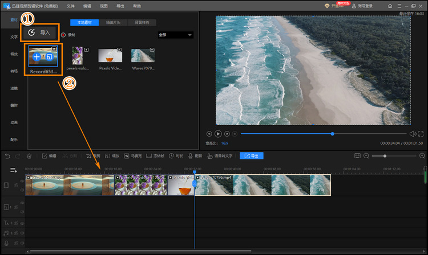Click the 导入 import button
The height and width of the screenshot is (255, 428).
click(x=39, y=32)
